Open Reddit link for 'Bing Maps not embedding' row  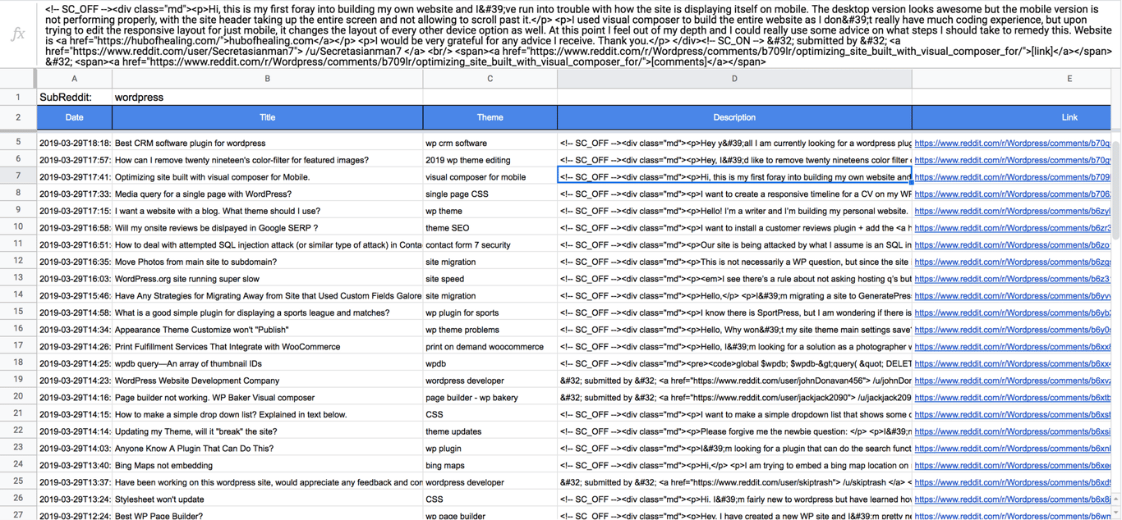[x=1012, y=465]
